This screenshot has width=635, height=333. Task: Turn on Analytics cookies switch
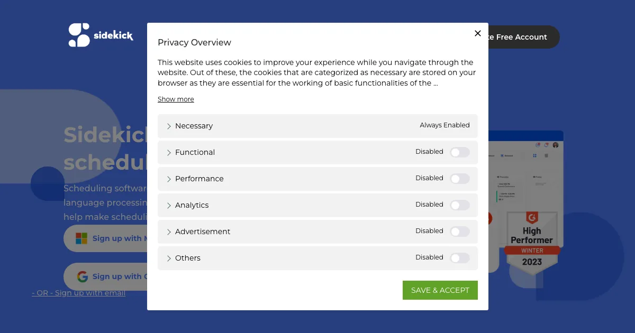(x=459, y=205)
